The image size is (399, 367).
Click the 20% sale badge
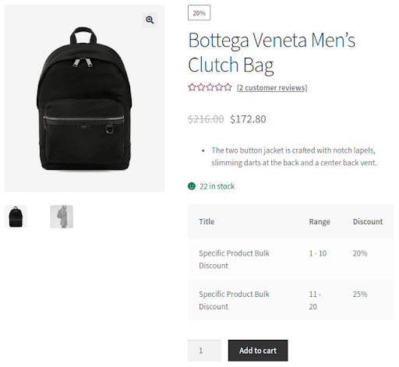pyautogui.click(x=199, y=12)
